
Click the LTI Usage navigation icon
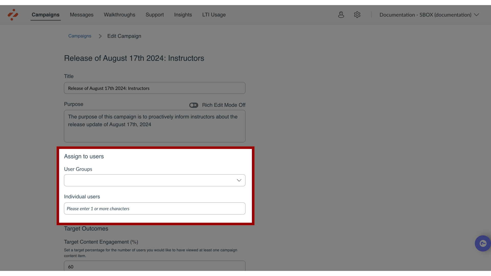[214, 15]
